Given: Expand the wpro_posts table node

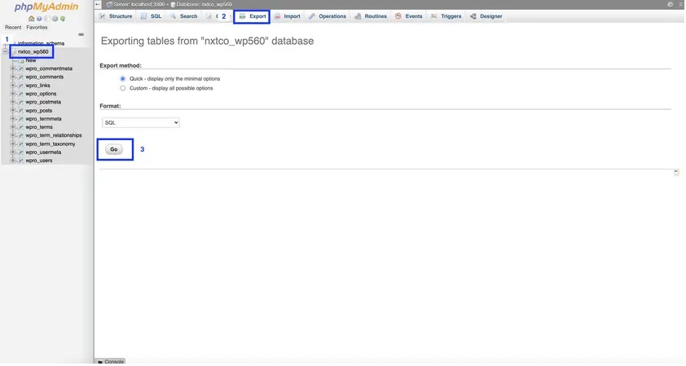Looking at the screenshot, I should point(13,110).
